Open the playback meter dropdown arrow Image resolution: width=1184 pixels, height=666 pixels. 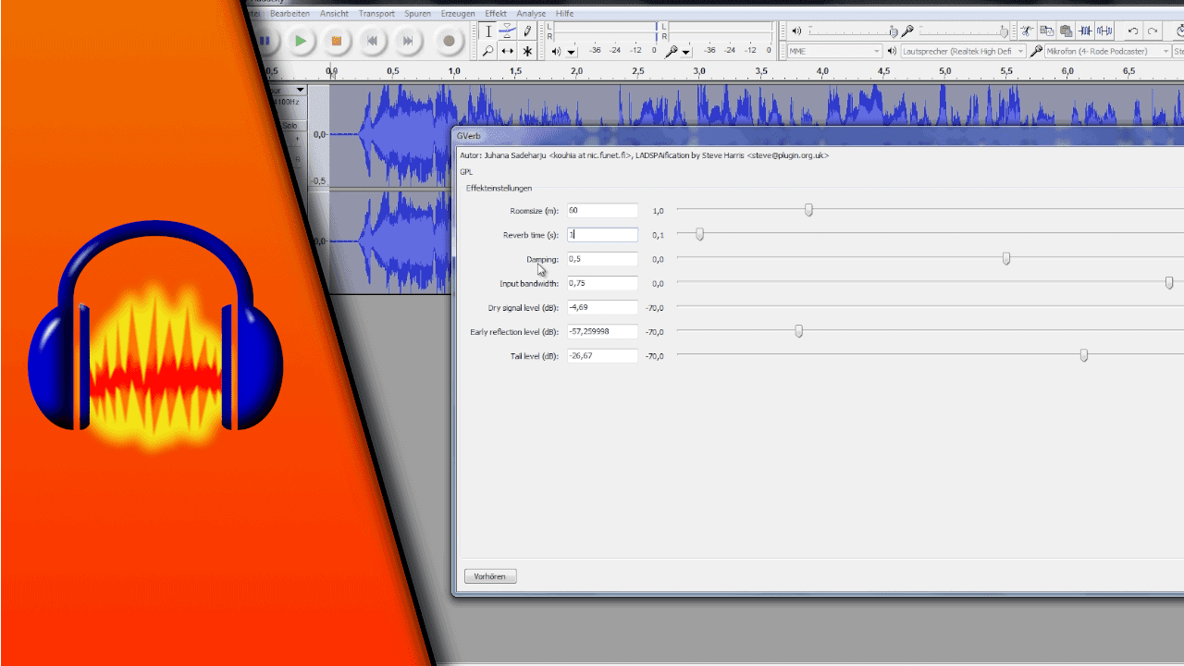pos(572,52)
